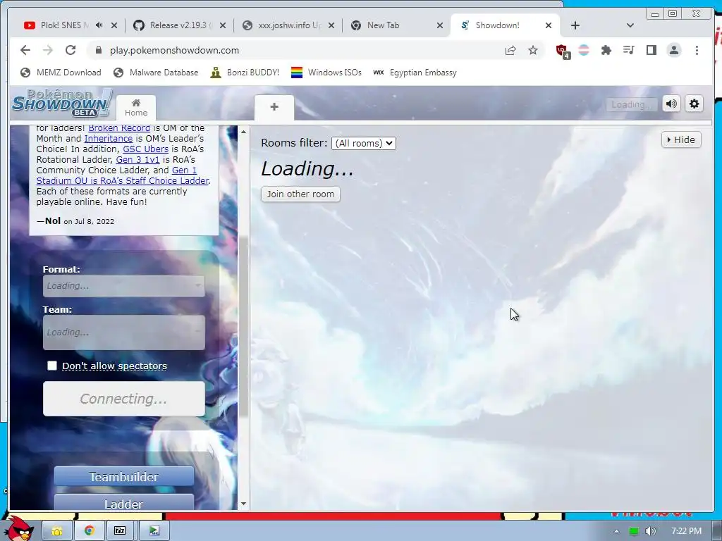Open the Chrome three-dot menu

697,50
